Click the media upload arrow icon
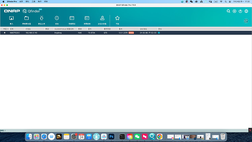Image resolution: width=252 pixels, height=142 pixels. [42, 18]
